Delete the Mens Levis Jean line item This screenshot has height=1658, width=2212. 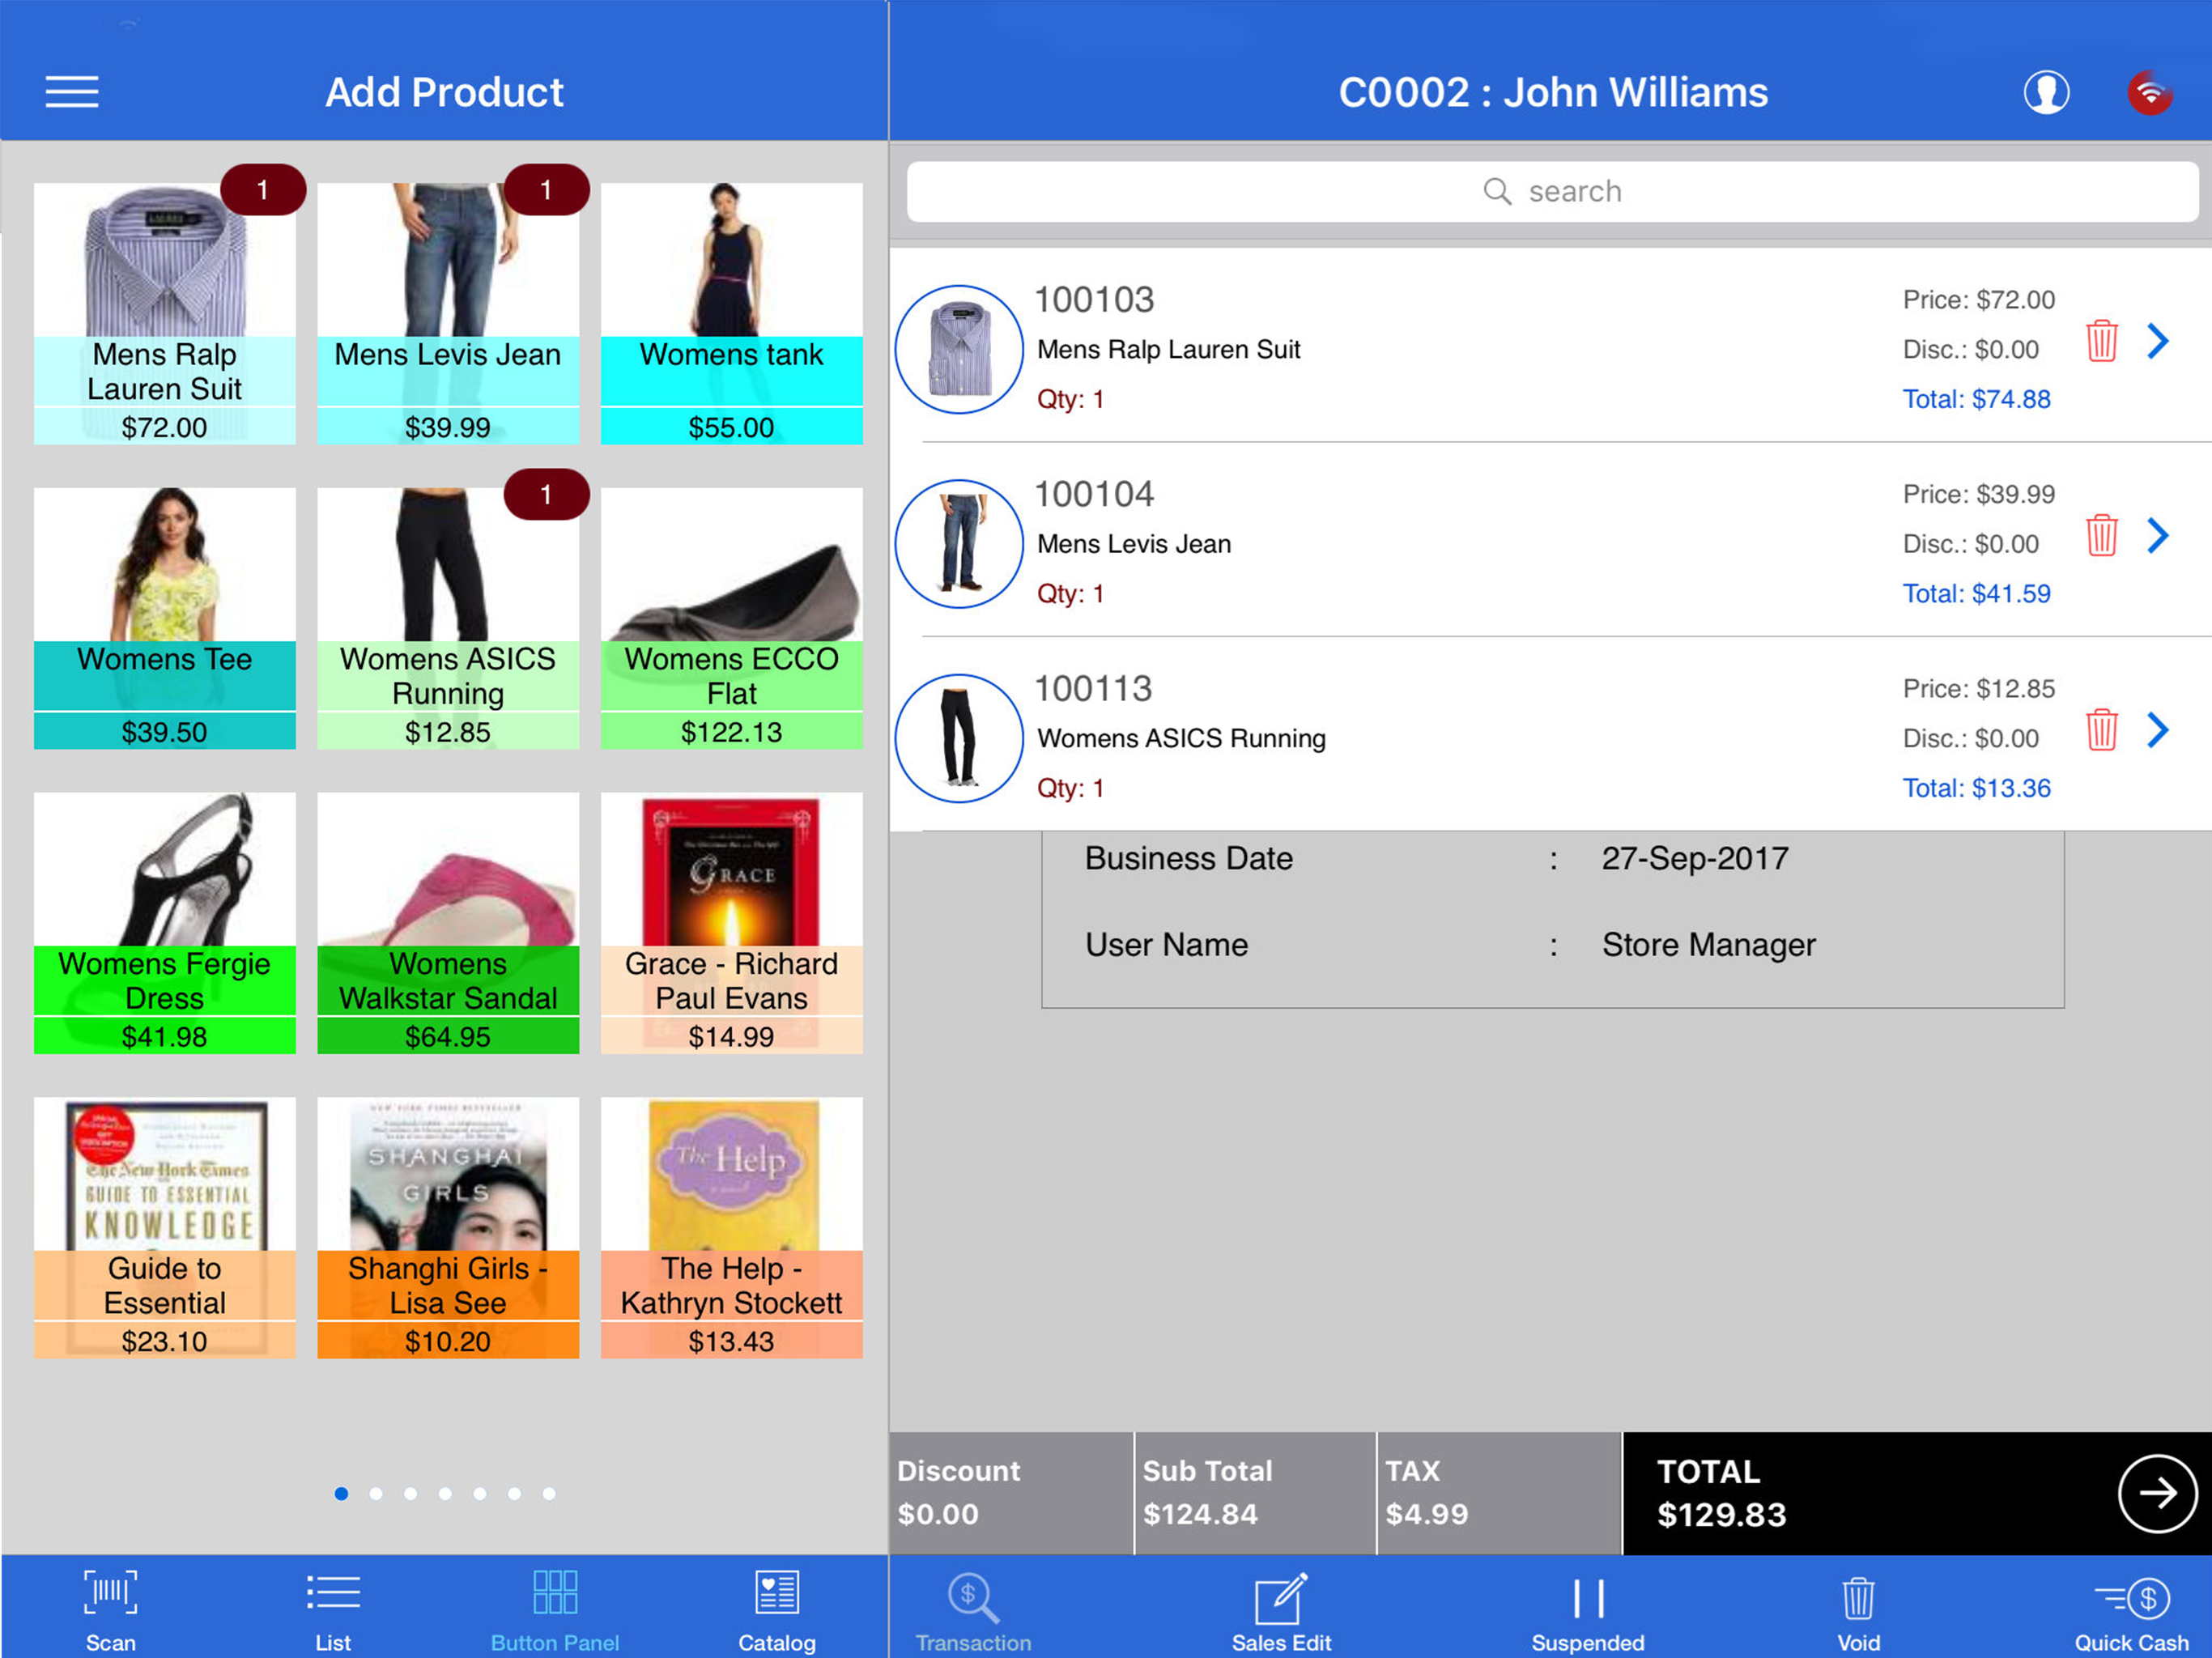point(2101,536)
